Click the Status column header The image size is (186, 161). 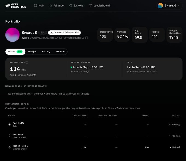176,116
